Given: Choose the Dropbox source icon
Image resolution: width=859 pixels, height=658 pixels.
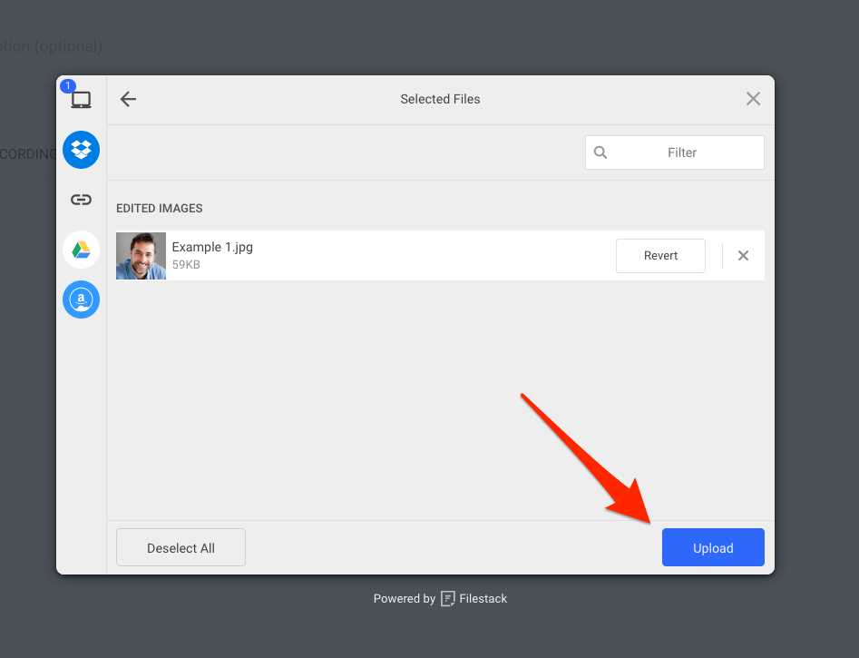Looking at the screenshot, I should tap(81, 150).
